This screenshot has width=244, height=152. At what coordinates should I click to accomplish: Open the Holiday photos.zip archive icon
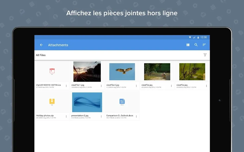pyautogui.click(x=52, y=101)
